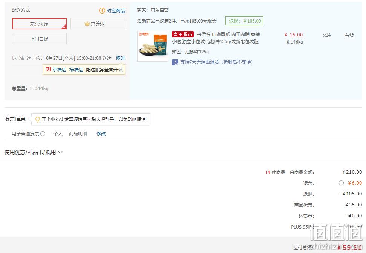Image resolution: width=366 pixels, height=253 pixels.
Task: Click 活动商品已购满2件 promotion text
Action: pyautogui.click(x=177, y=21)
